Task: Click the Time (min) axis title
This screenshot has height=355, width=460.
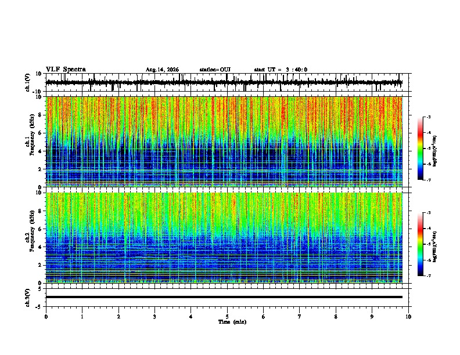Action: click(232, 322)
